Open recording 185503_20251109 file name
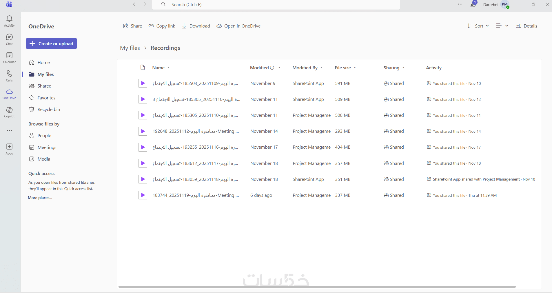 (195, 83)
